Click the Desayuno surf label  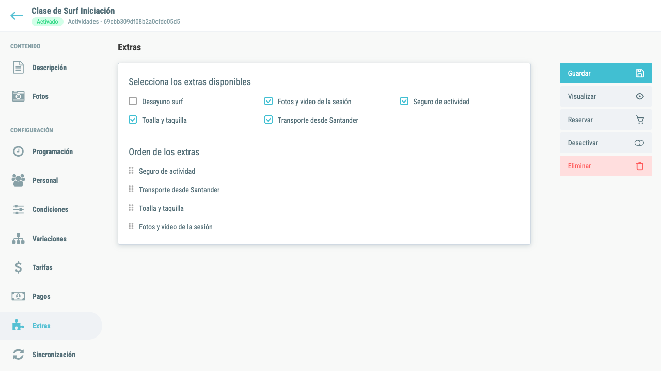click(x=163, y=102)
